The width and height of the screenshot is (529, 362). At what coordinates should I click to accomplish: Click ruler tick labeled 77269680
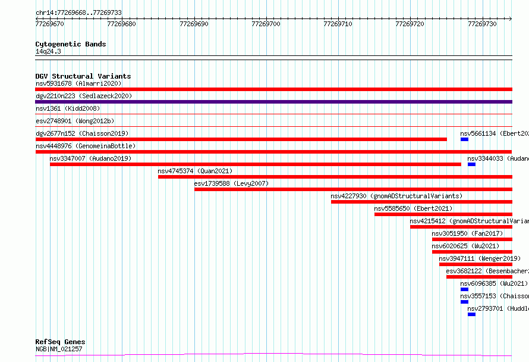(x=121, y=24)
